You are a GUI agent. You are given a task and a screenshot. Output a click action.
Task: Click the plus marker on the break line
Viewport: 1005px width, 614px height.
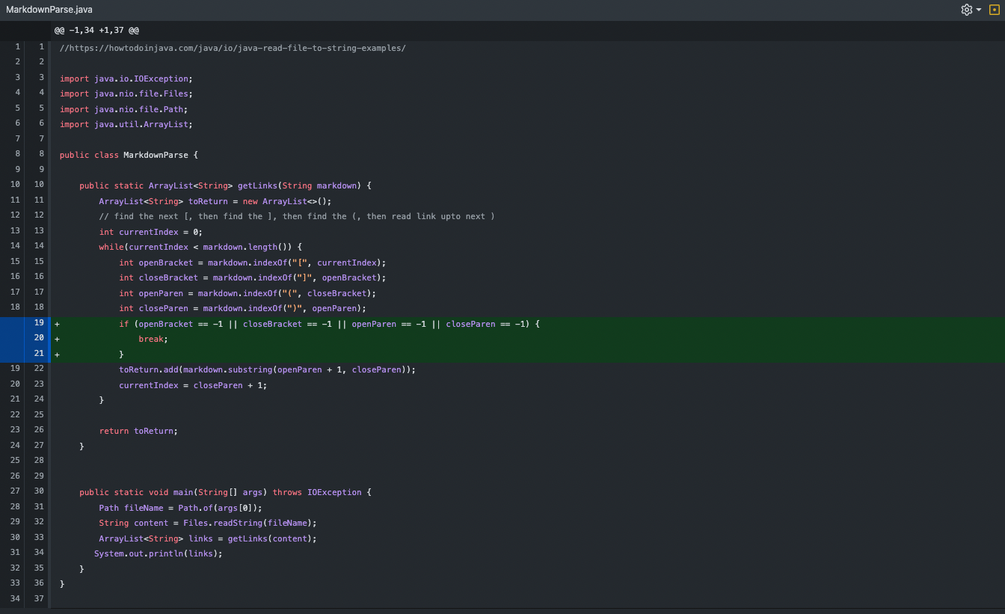[57, 339]
